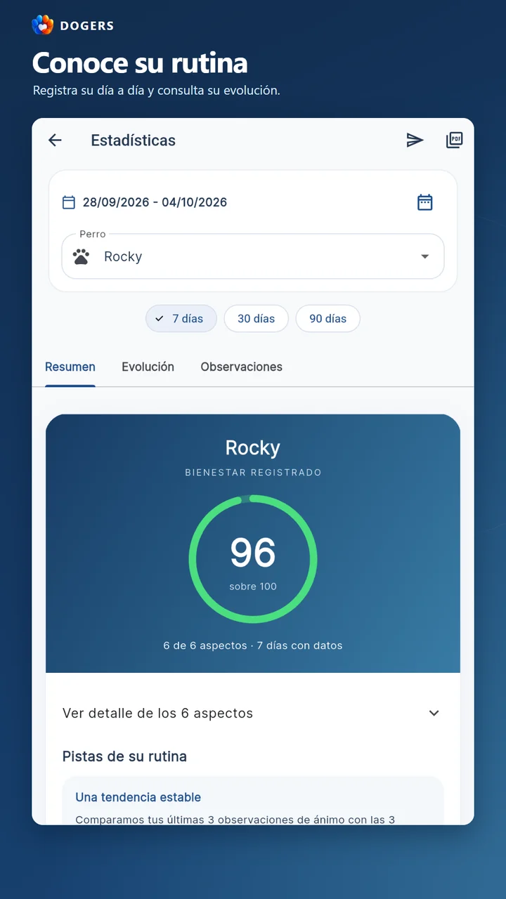Export statistics with the PDF icon

point(455,140)
